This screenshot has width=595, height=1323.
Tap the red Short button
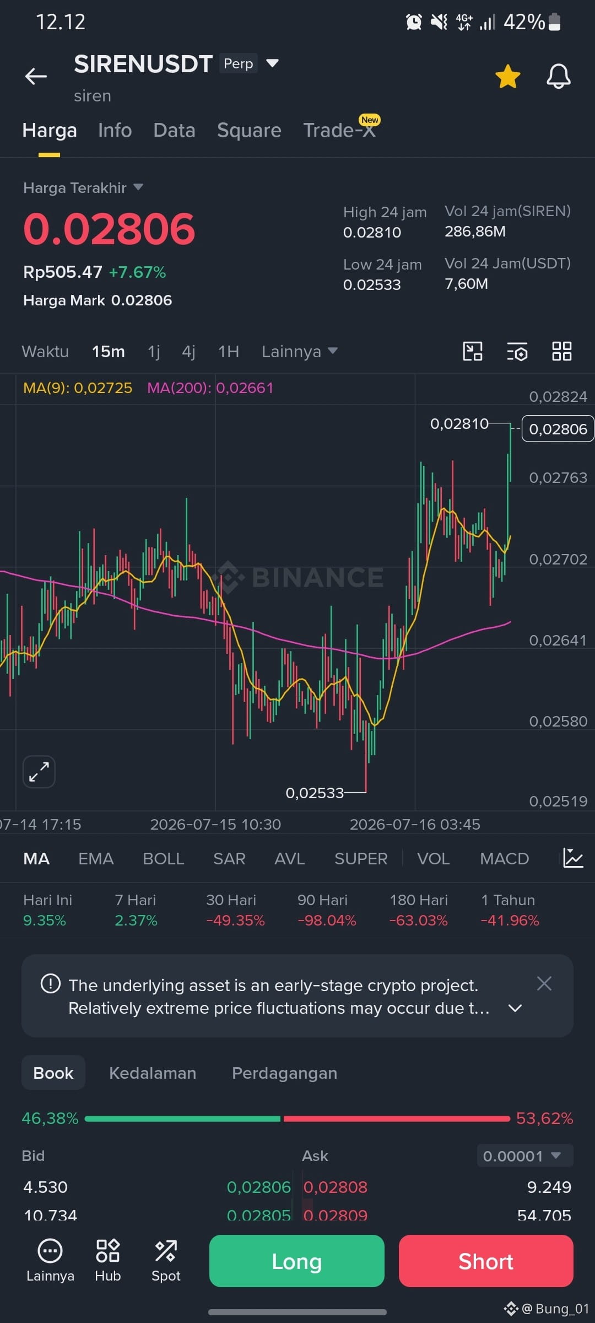pyautogui.click(x=486, y=1261)
